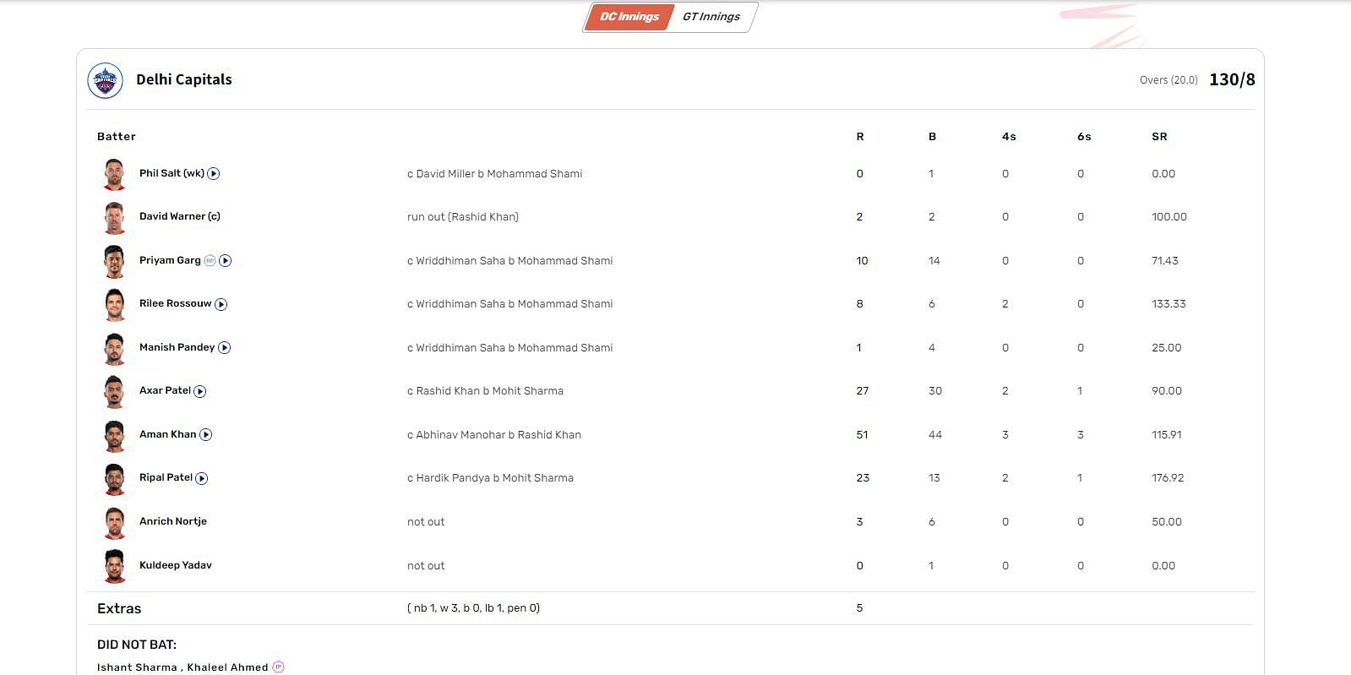Play Axar Patel's wicket video
The width and height of the screenshot is (1351, 675).
[x=200, y=391]
